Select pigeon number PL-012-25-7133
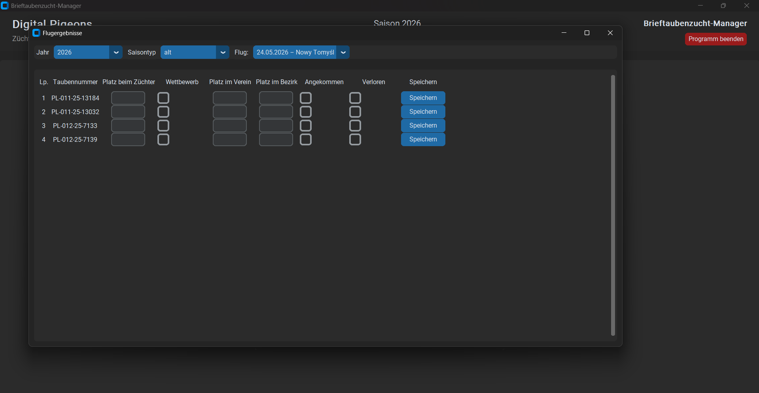 [x=75, y=126]
